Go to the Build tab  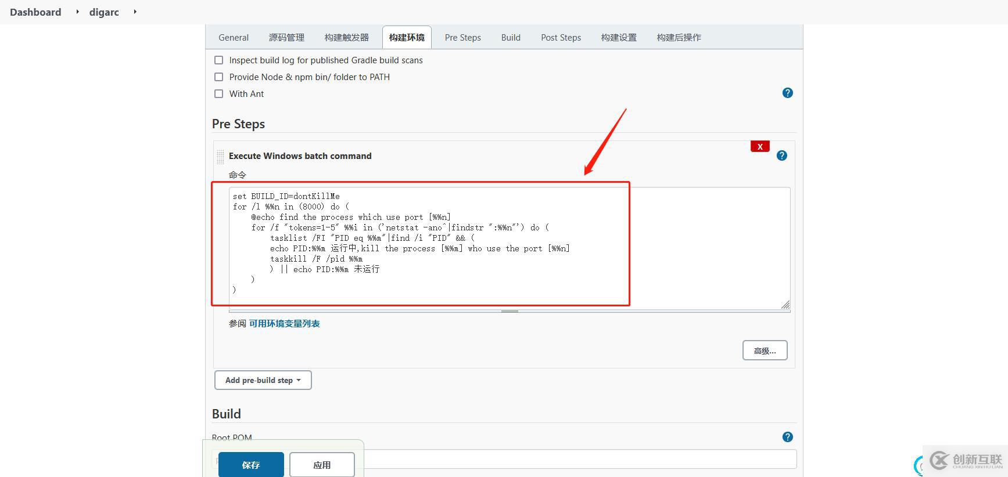[x=511, y=37]
